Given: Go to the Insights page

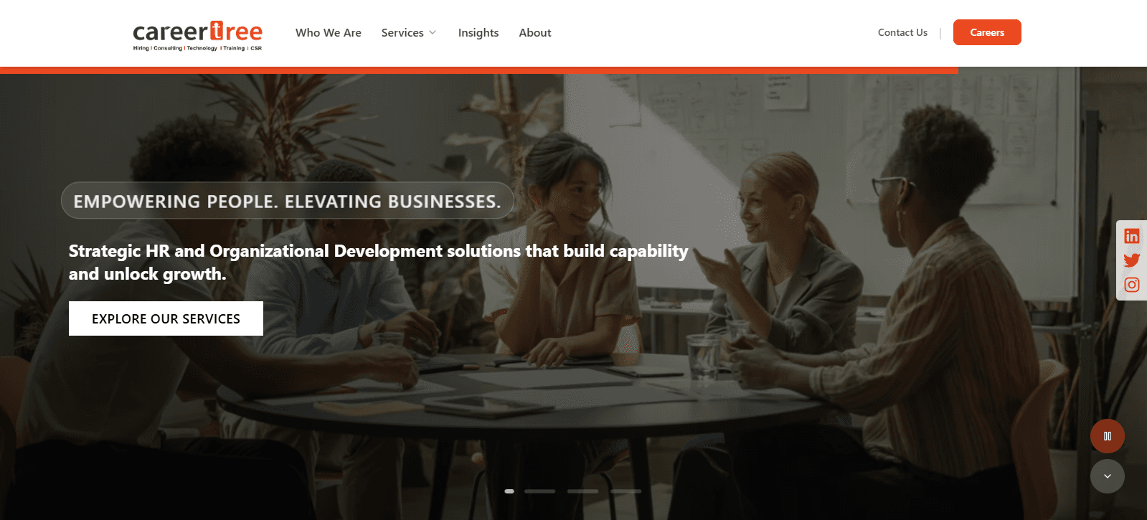Looking at the screenshot, I should pyautogui.click(x=478, y=33).
